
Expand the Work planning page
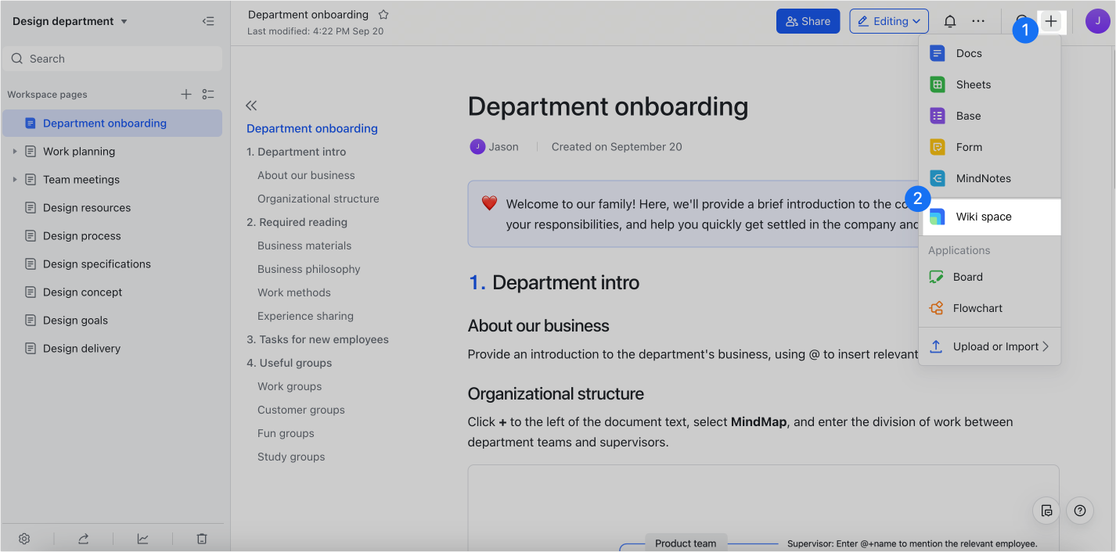click(x=14, y=151)
